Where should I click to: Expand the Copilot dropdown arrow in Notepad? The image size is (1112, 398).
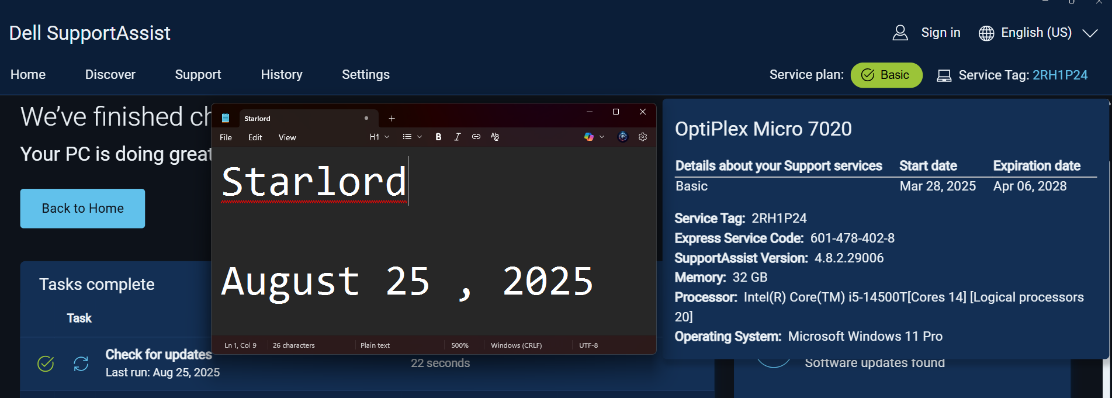[602, 137]
